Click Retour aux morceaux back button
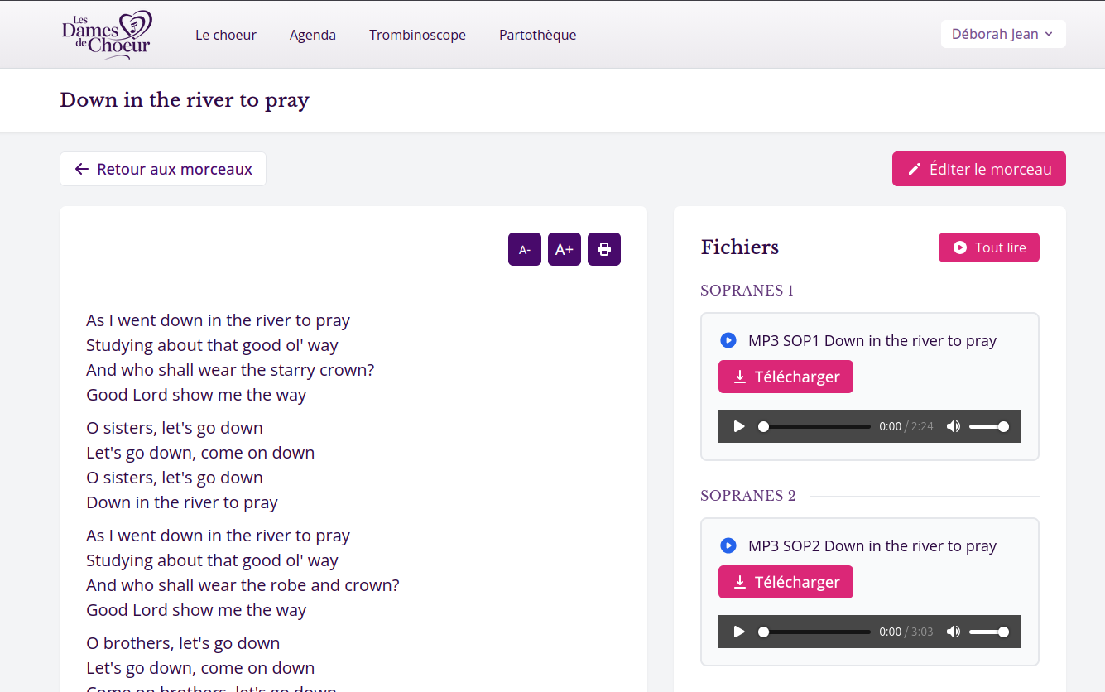1105x692 pixels. click(163, 169)
